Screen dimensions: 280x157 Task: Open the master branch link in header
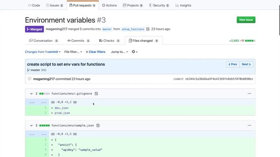click(x=107, y=29)
